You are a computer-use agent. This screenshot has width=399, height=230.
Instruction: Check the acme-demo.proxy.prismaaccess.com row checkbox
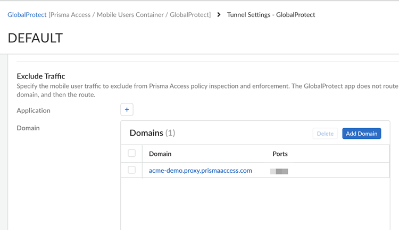[x=132, y=170]
